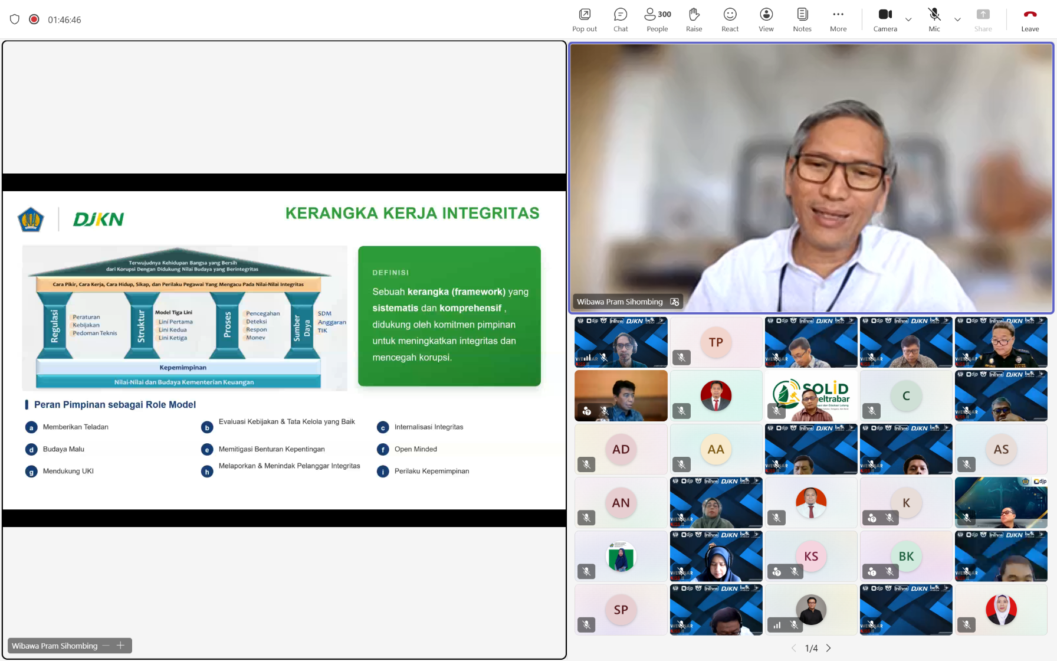
Task: Select the KS participant tile
Action: [811, 556]
